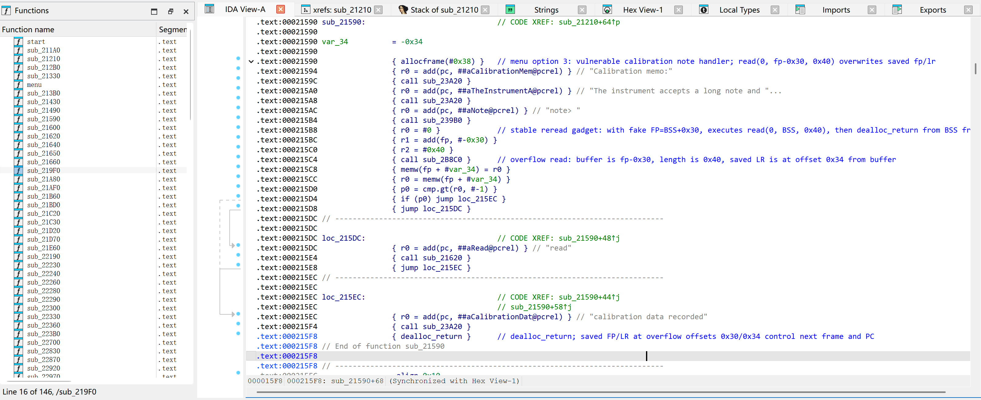Collapse the function at allocframe line 00021590
Screen dimensions: 981x400
pyautogui.click(x=251, y=61)
